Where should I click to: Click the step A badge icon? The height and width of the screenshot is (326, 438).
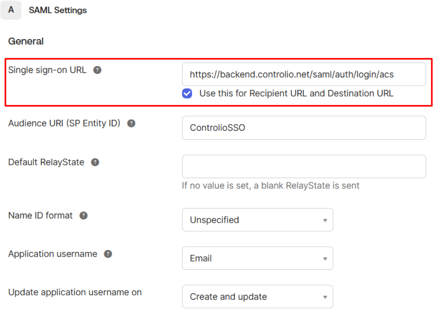11,10
